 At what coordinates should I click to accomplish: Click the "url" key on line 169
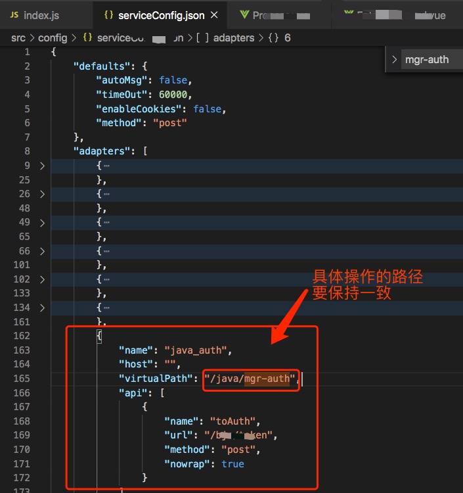pyautogui.click(x=179, y=435)
